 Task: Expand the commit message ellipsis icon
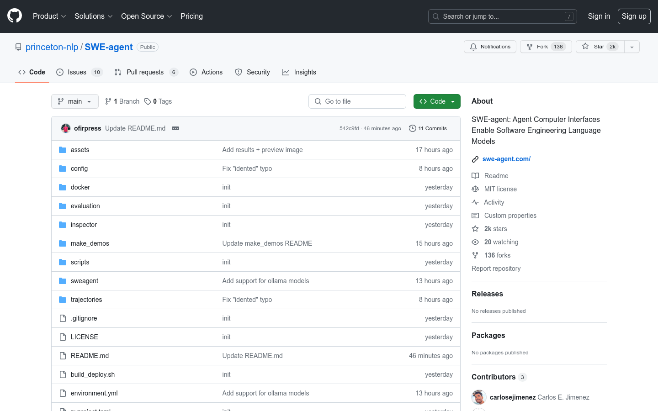(175, 128)
